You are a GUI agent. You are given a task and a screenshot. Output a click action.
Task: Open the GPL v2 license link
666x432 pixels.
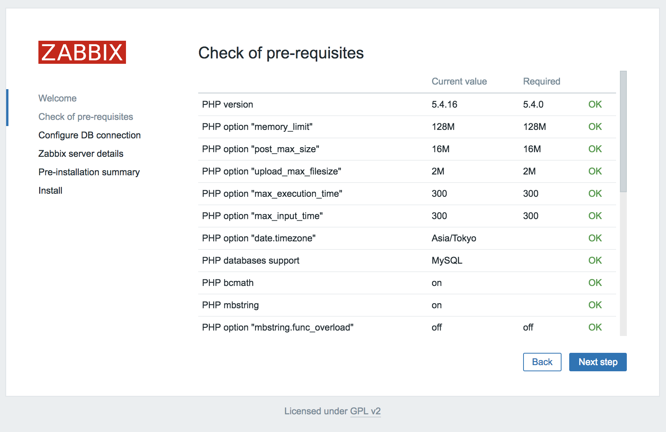[x=365, y=411]
